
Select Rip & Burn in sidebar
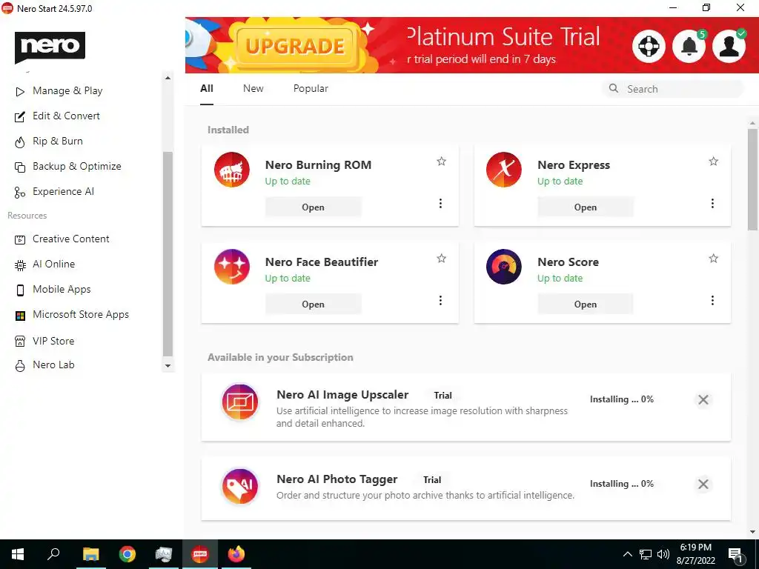click(58, 141)
